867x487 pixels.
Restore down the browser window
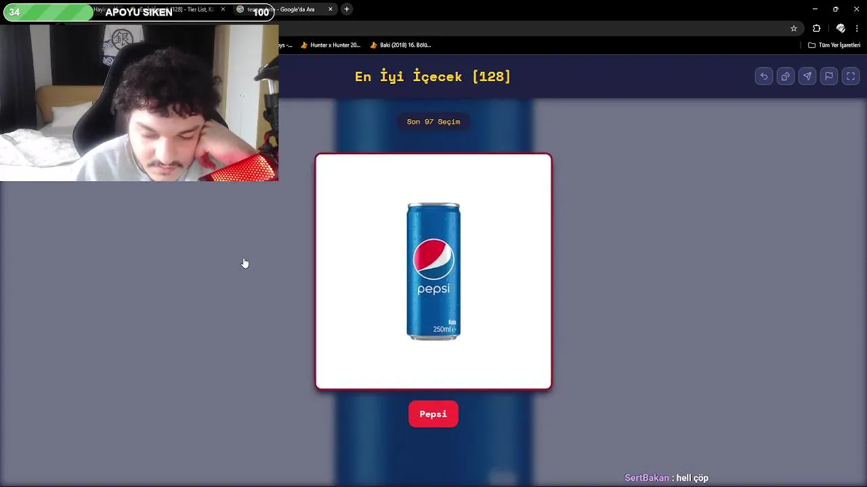[x=835, y=9]
